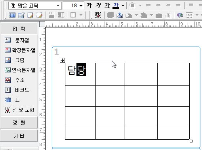Open the fill color palette icon
Viewport: 202px width, 150px height.
pos(180,15)
